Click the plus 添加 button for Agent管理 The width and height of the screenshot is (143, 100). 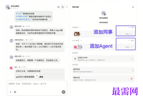131,41
